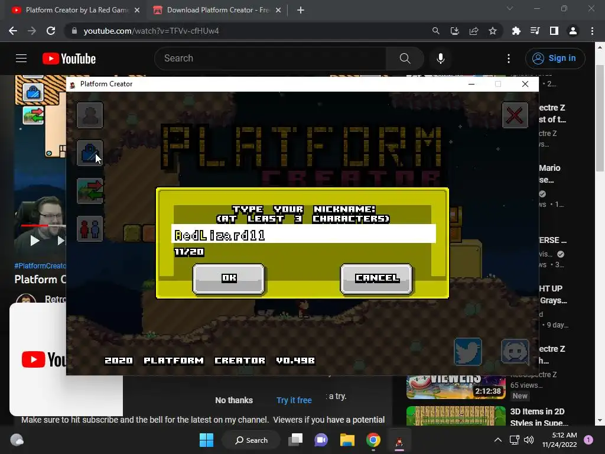Click the address bar URL
This screenshot has width=605, height=454.
[151, 31]
